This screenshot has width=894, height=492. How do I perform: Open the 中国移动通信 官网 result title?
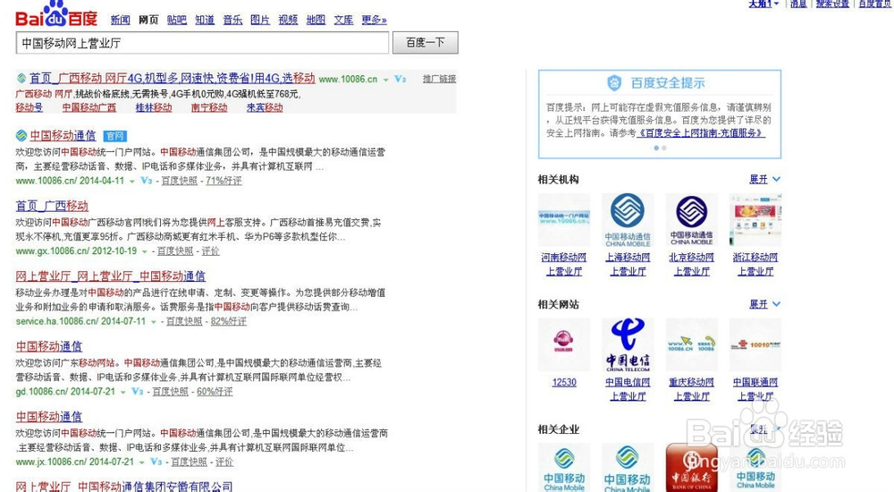pyautogui.click(x=63, y=136)
